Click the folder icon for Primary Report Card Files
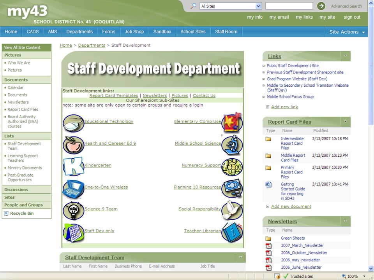Viewport: 374px width, 280px height. (x=268, y=168)
